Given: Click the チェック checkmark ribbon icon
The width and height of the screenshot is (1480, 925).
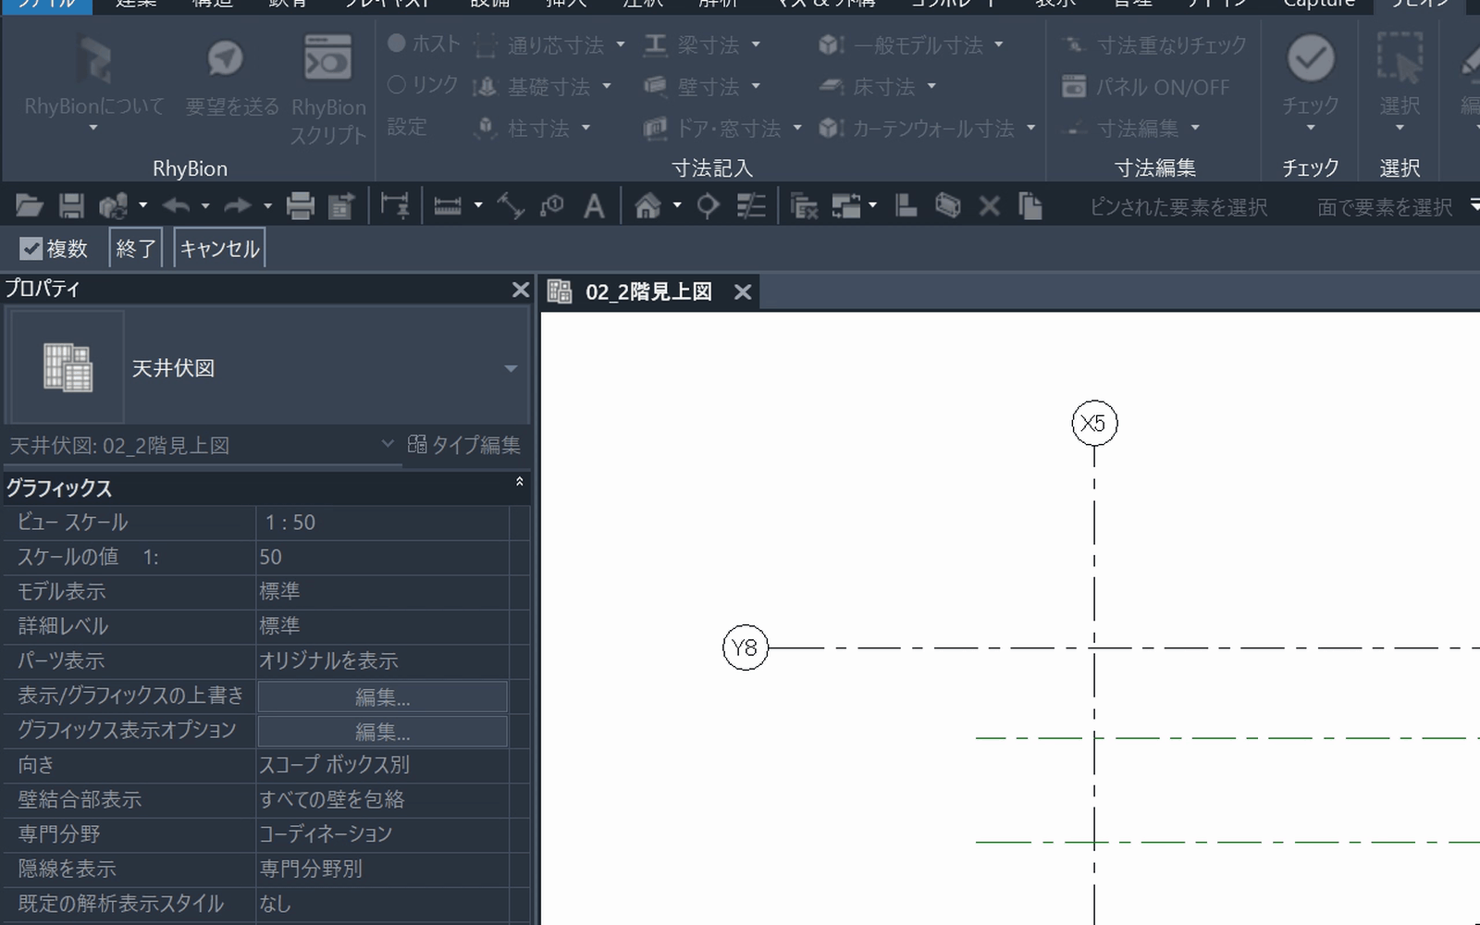Looking at the screenshot, I should coord(1311,59).
